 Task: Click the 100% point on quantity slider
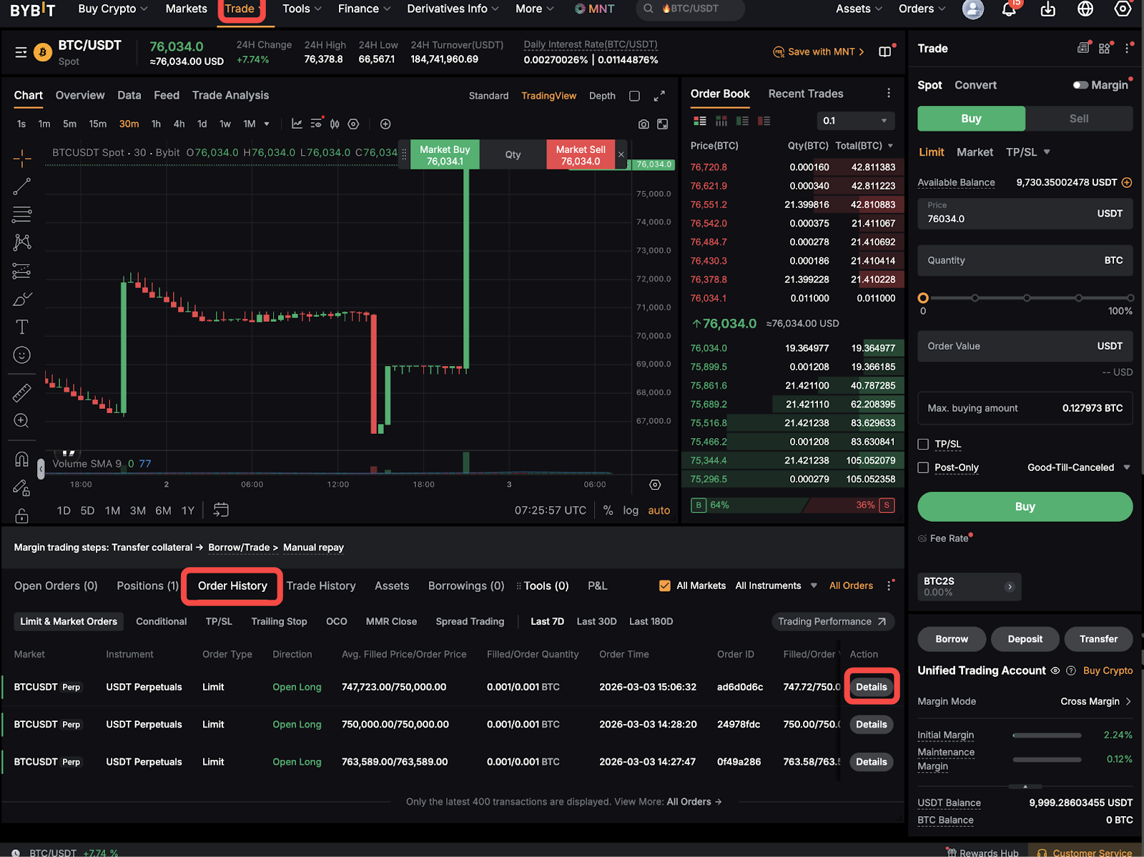coord(1130,298)
